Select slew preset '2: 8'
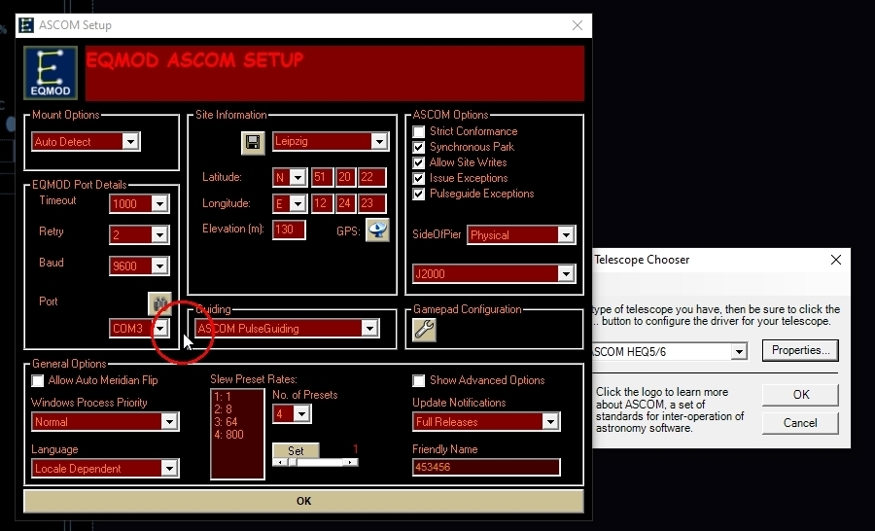The height and width of the screenshot is (531, 875). (x=223, y=409)
